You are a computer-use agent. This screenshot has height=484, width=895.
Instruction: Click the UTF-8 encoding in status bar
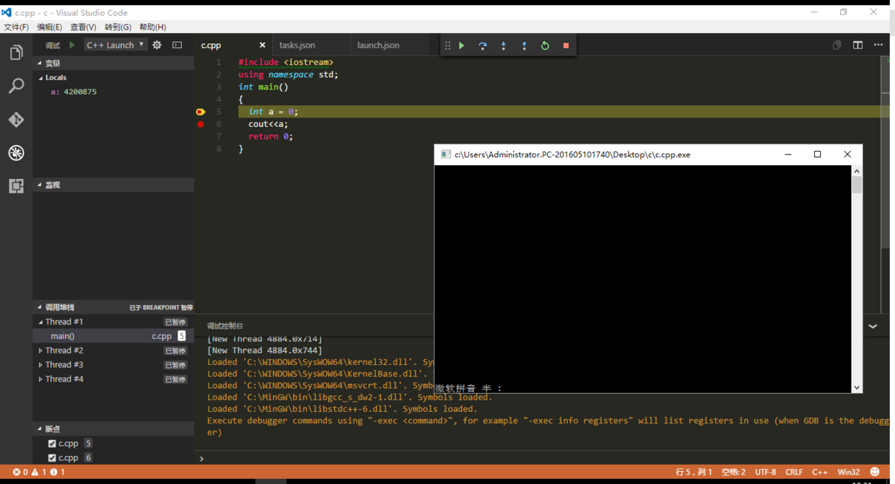click(x=765, y=472)
